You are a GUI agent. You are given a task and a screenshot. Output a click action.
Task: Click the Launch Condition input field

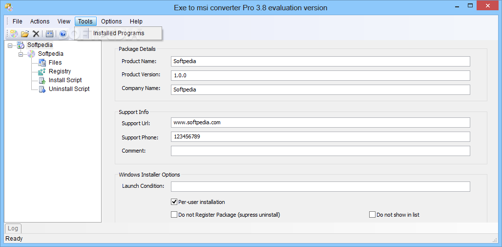point(320,187)
